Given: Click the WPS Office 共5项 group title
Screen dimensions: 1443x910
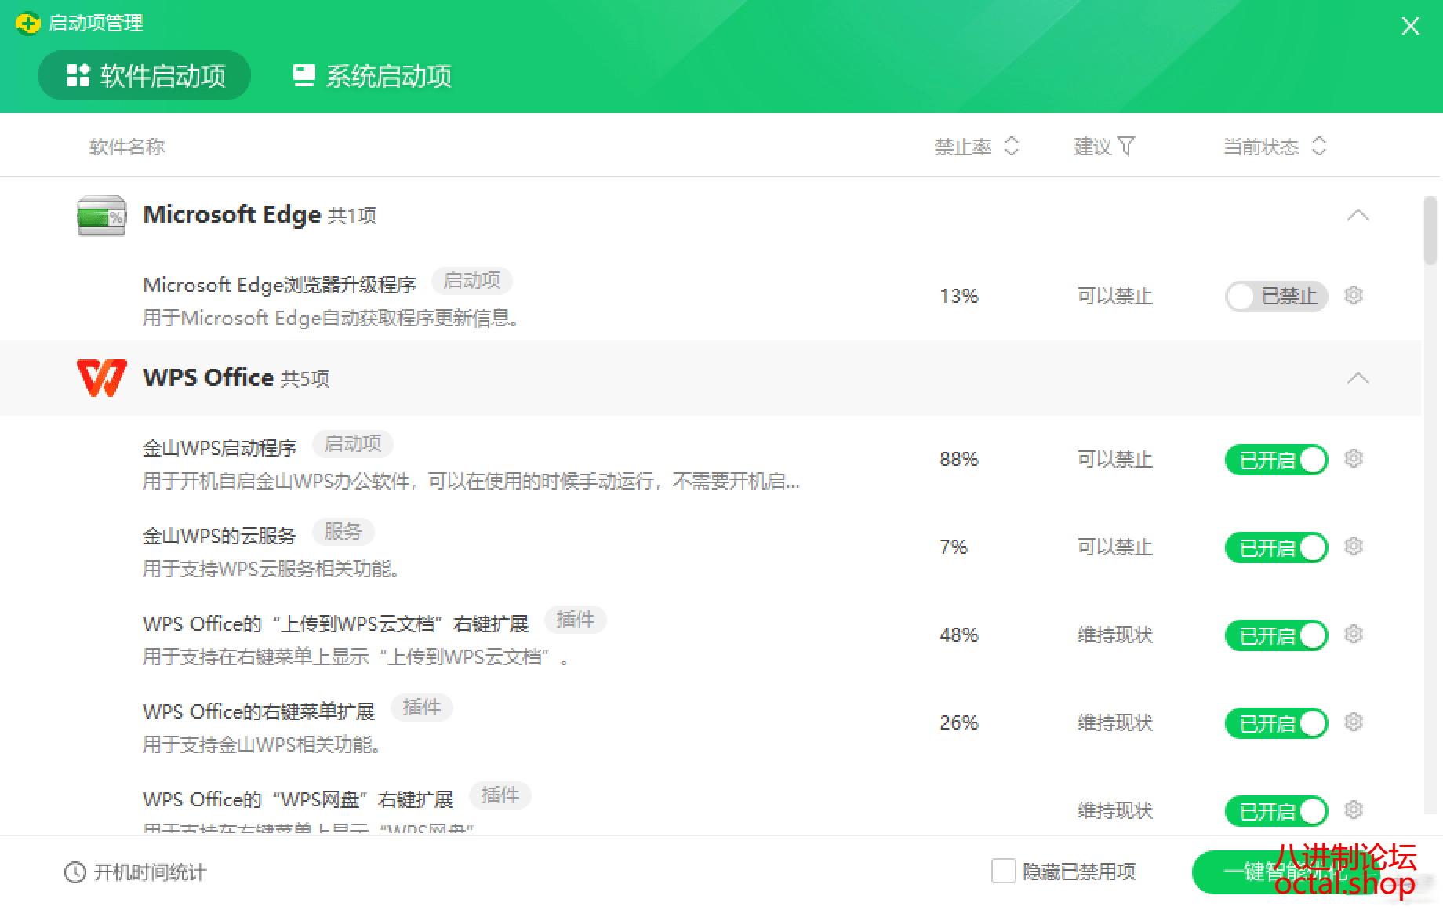Looking at the screenshot, I should (236, 378).
